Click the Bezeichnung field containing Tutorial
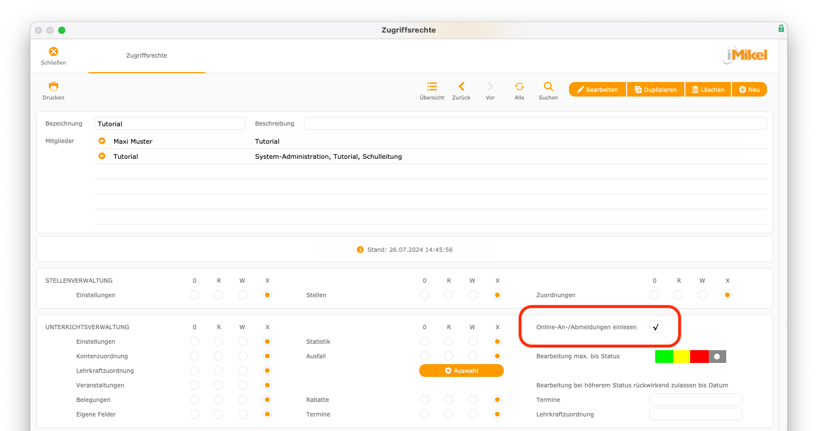 click(170, 123)
